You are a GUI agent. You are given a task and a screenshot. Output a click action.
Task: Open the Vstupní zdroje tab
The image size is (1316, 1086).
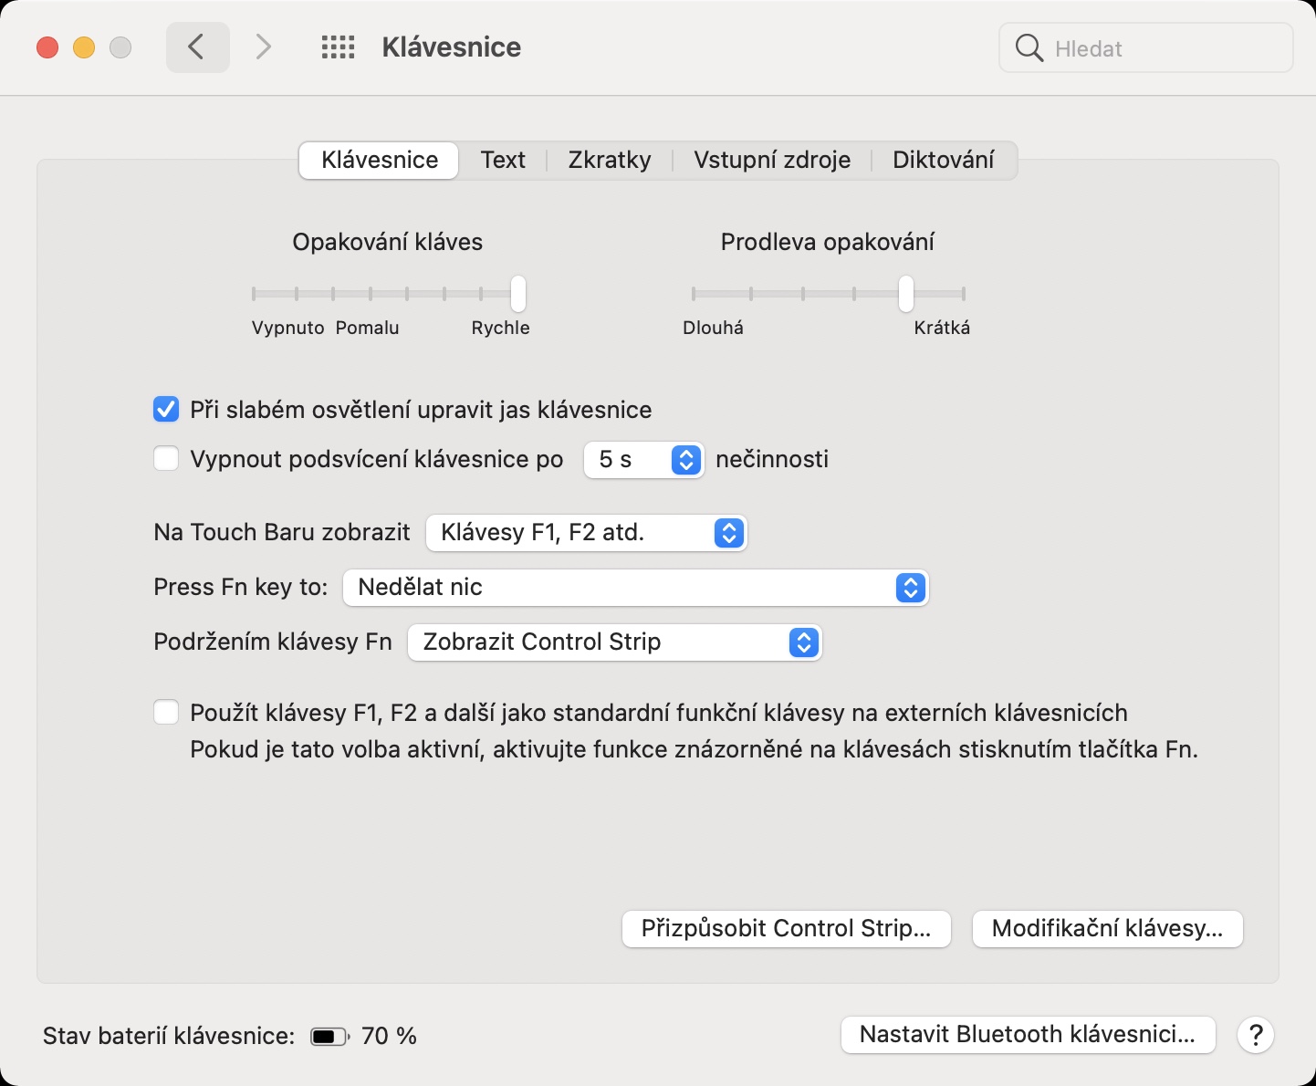click(x=772, y=160)
